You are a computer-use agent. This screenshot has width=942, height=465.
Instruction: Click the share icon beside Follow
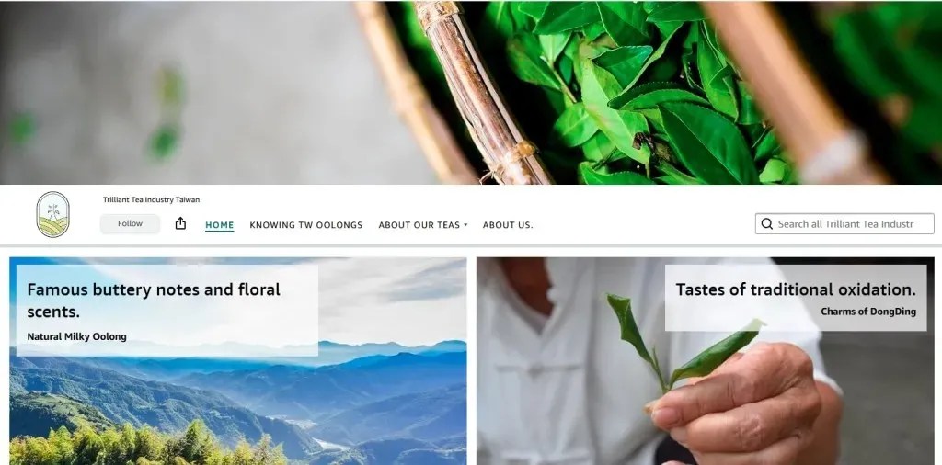pyautogui.click(x=180, y=224)
